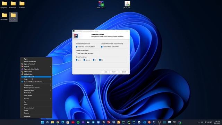This screenshot has height=125, width=222.
Task: Open terminal icon in the taskbar
Action: tap(174, 122)
